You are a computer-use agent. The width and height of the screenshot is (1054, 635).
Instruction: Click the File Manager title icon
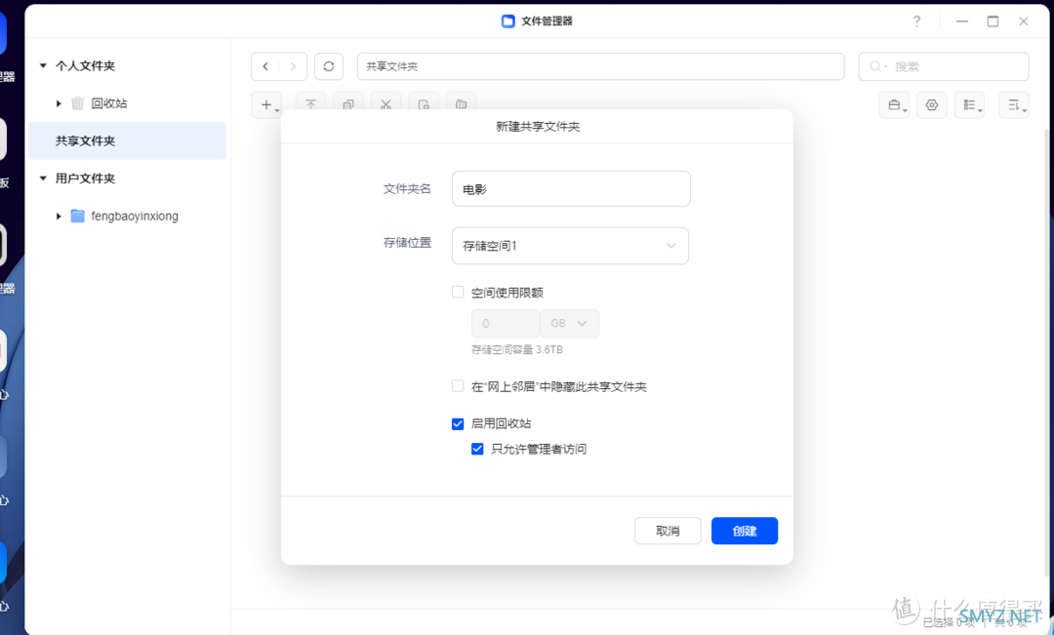coord(508,21)
